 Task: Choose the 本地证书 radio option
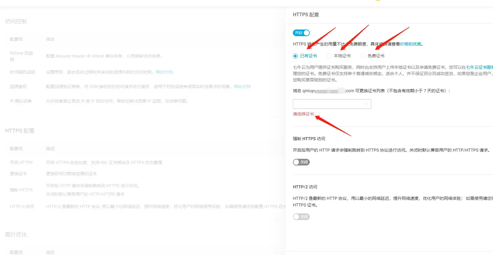click(329, 56)
